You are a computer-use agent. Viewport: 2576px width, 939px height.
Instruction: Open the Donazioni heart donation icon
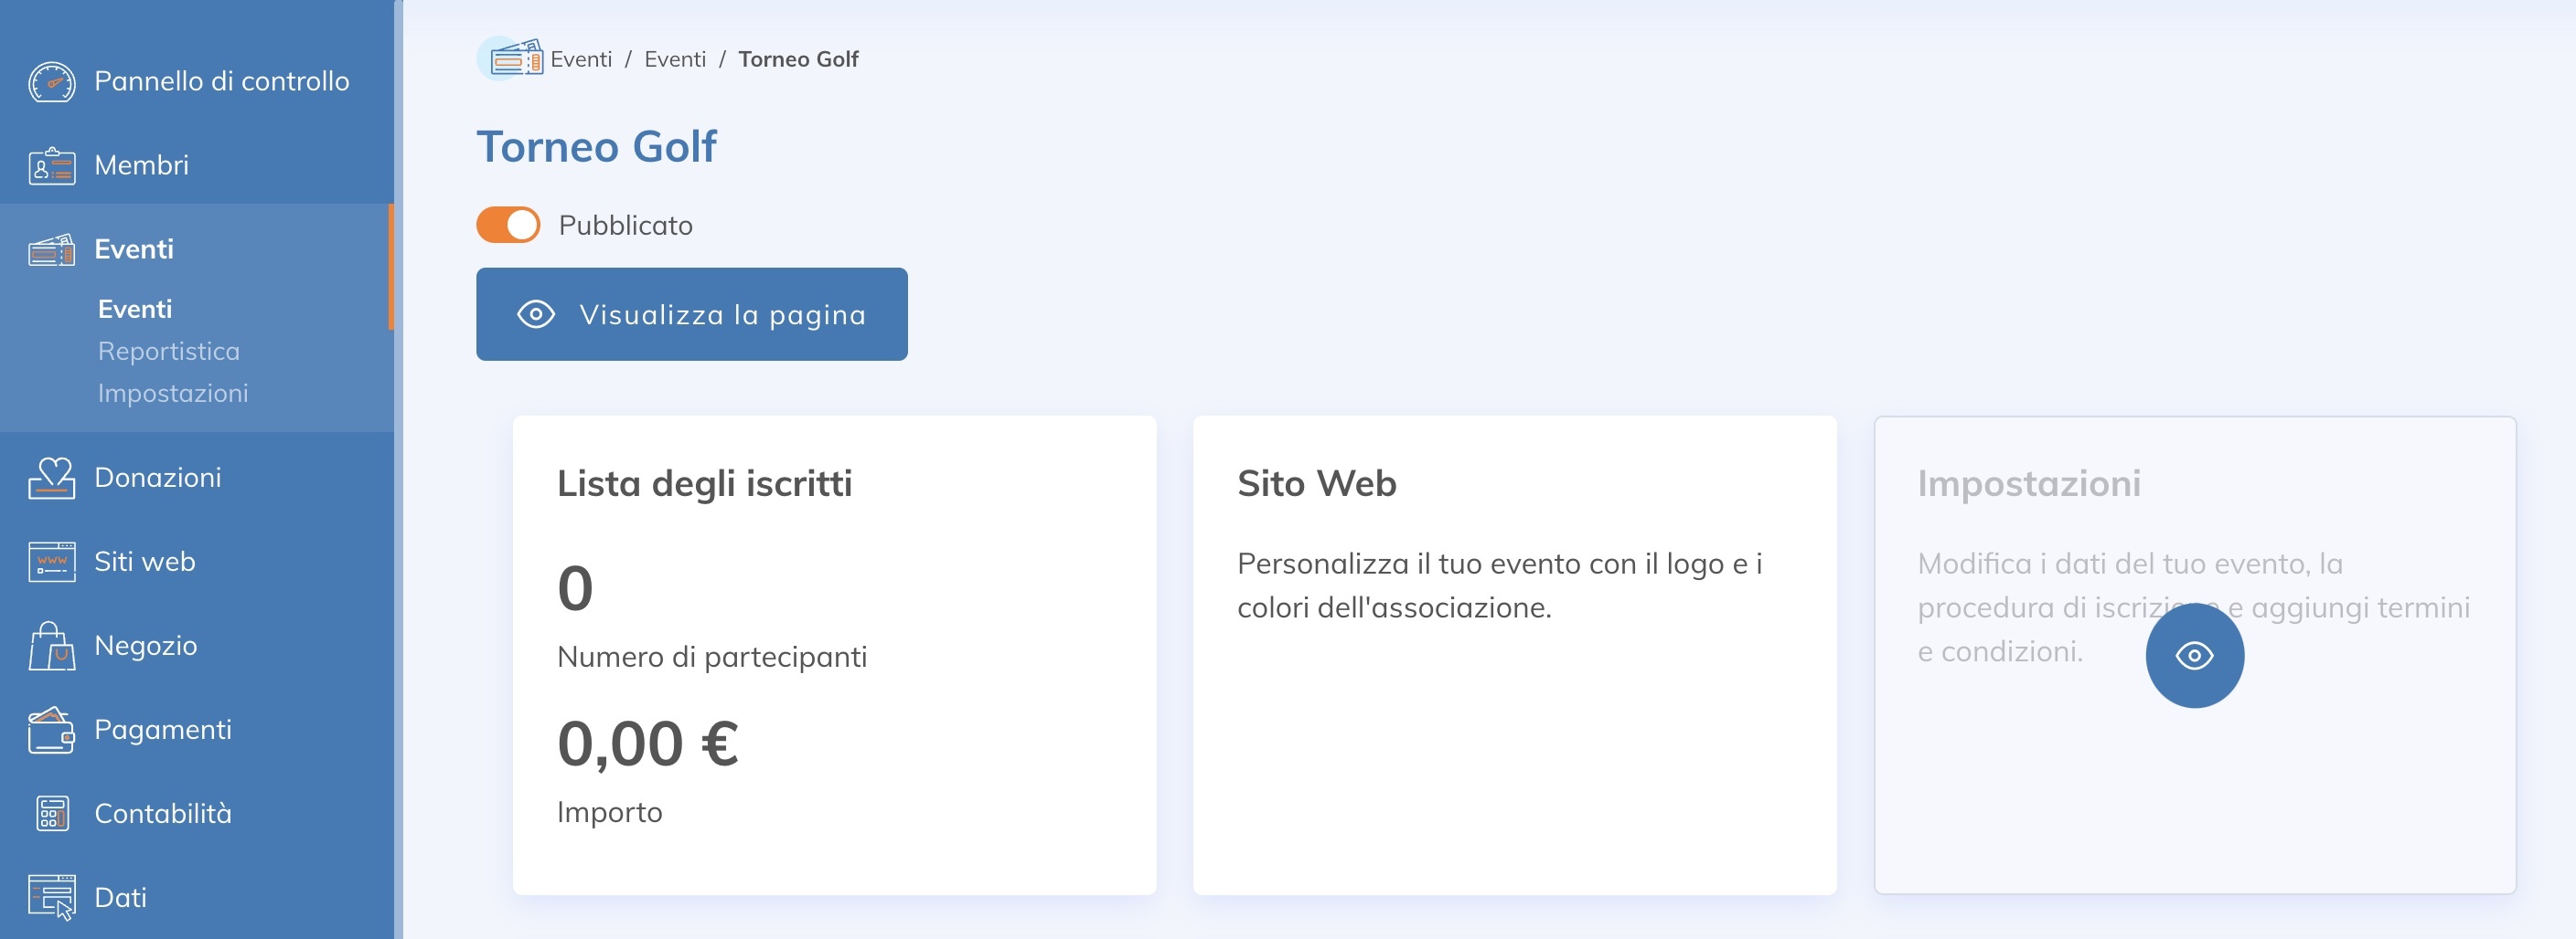click(x=52, y=478)
